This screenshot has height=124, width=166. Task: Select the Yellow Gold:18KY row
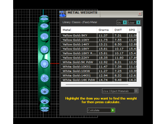tap(99, 49)
